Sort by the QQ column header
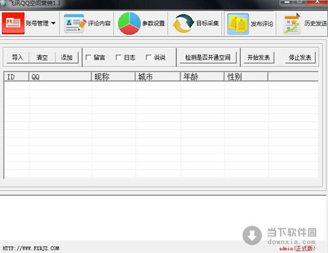Image resolution: width=328 pixels, height=253 pixels. click(x=60, y=77)
